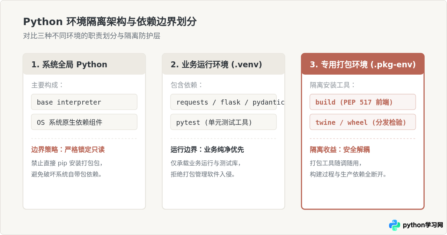Image resolution: width=447 pixels, height=235 pixels.
Task: Click the line 打包工具随调随用,
Action: pyautogui.click(x=336, y=163)
